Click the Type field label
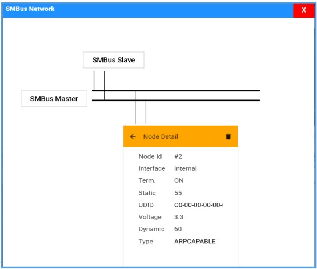This screenshot has height=269, width=317. [146, 242]
